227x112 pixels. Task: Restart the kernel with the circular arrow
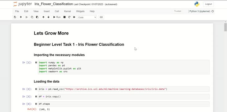coord(69,17)
